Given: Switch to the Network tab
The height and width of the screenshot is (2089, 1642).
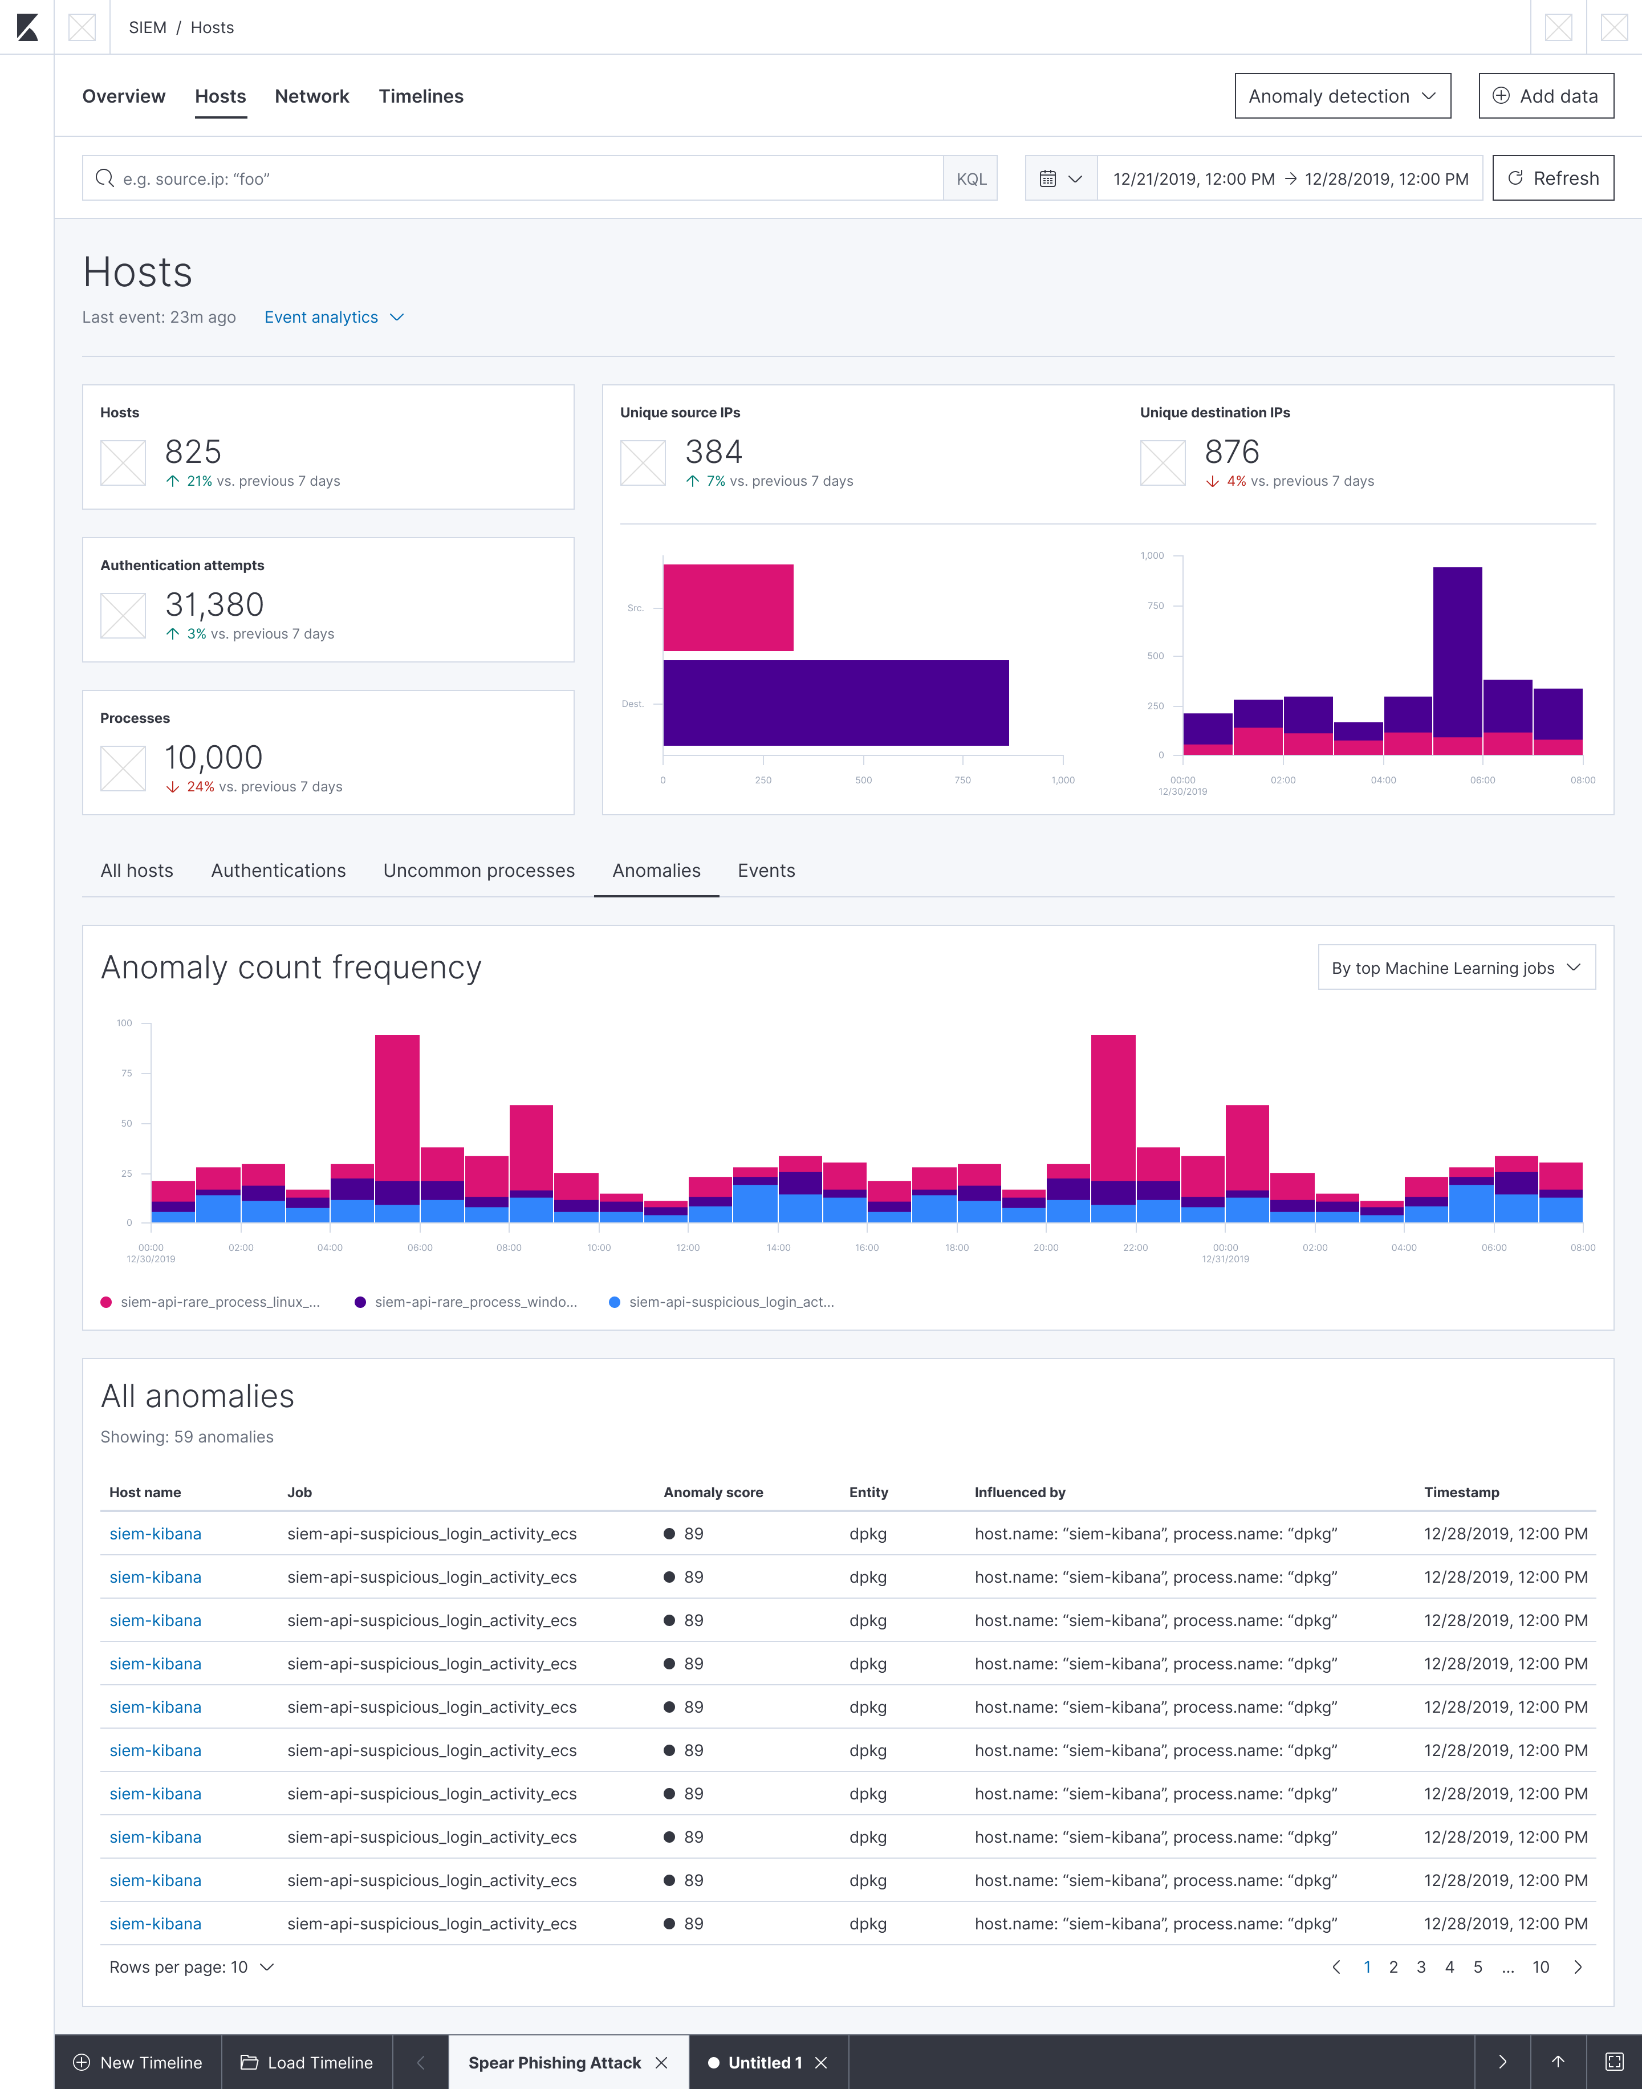Looking at the screenshot, I should 311,96.
